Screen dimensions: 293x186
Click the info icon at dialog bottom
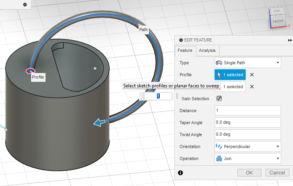[x=180, y=173]
